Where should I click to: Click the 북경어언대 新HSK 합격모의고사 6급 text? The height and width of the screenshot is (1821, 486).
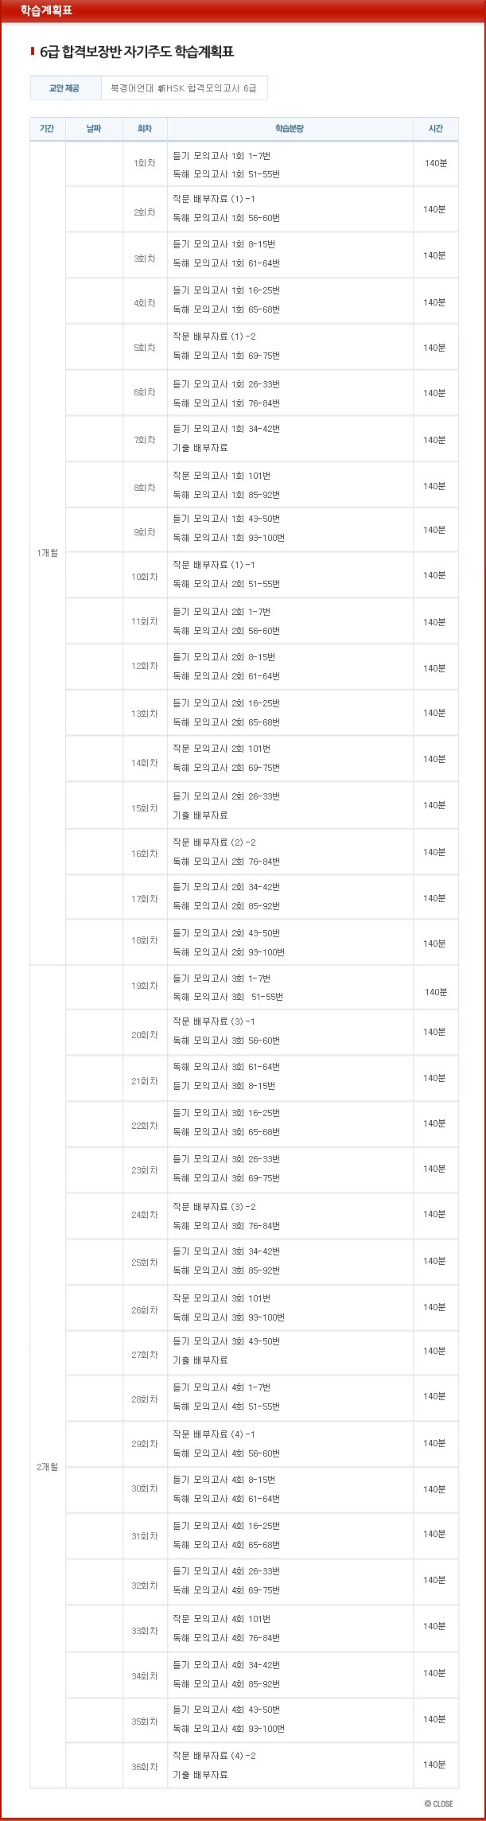click(184, 88)
